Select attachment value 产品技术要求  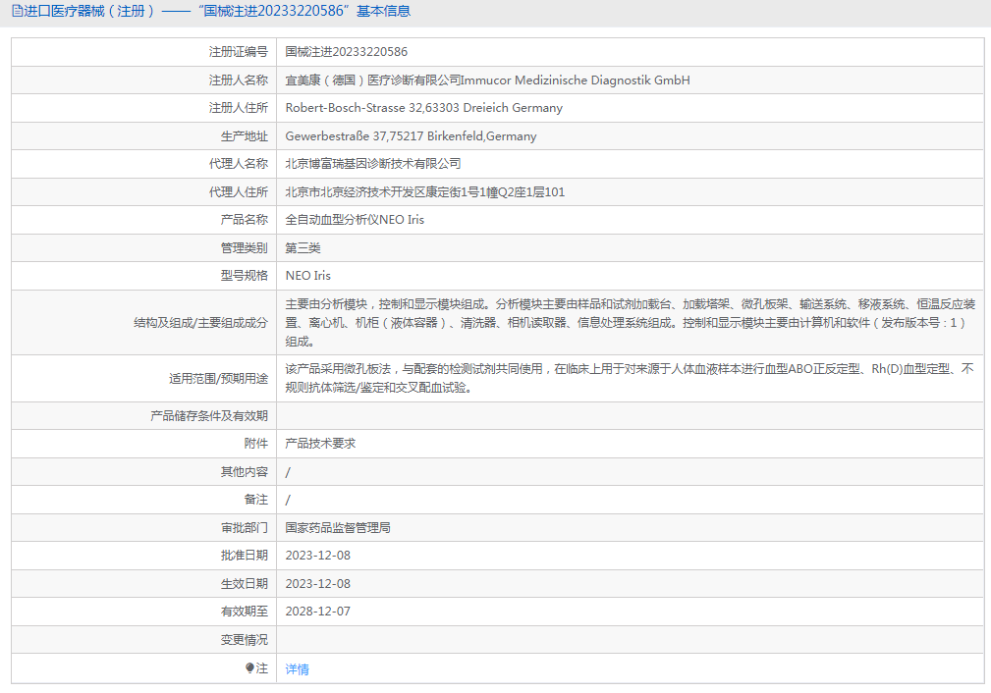[320, 444]
